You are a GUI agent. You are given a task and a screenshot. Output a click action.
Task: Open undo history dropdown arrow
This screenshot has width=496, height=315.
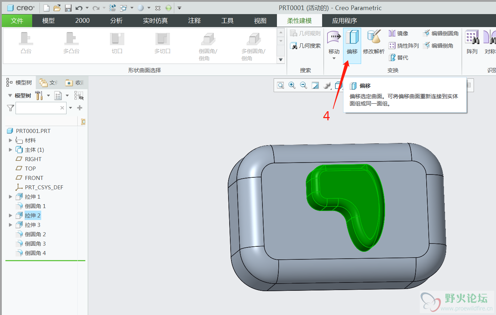[87, 8]
